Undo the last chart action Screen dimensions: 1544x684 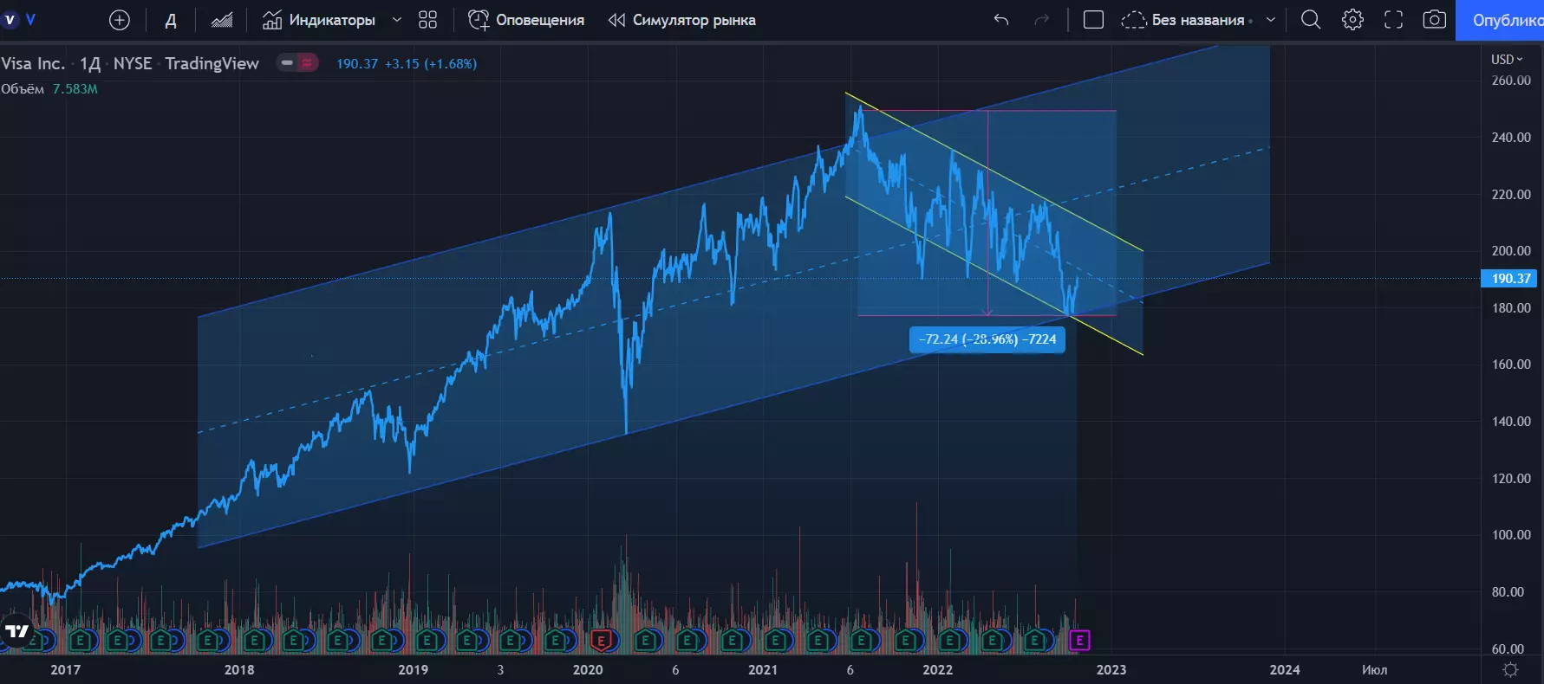(x=1001, y=20)
